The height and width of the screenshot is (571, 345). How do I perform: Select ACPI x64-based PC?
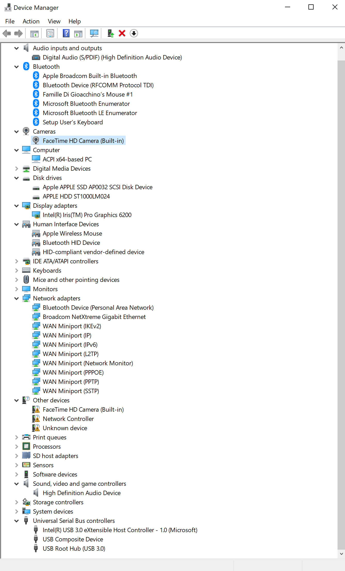67,159
